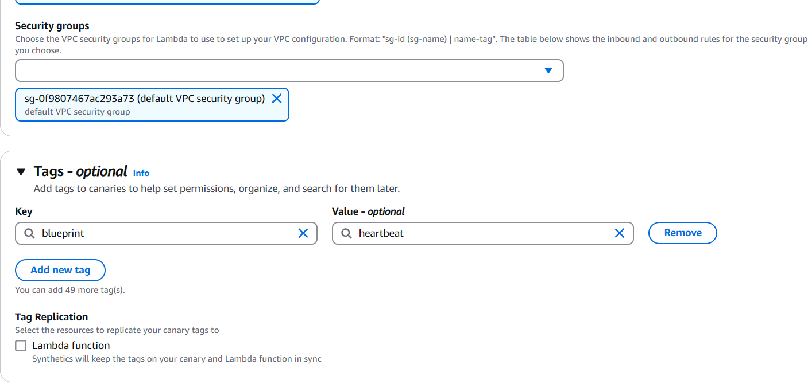Click the 'You can add 49 more tag(s).' text
808x384 pixels.
click(70, 290)
